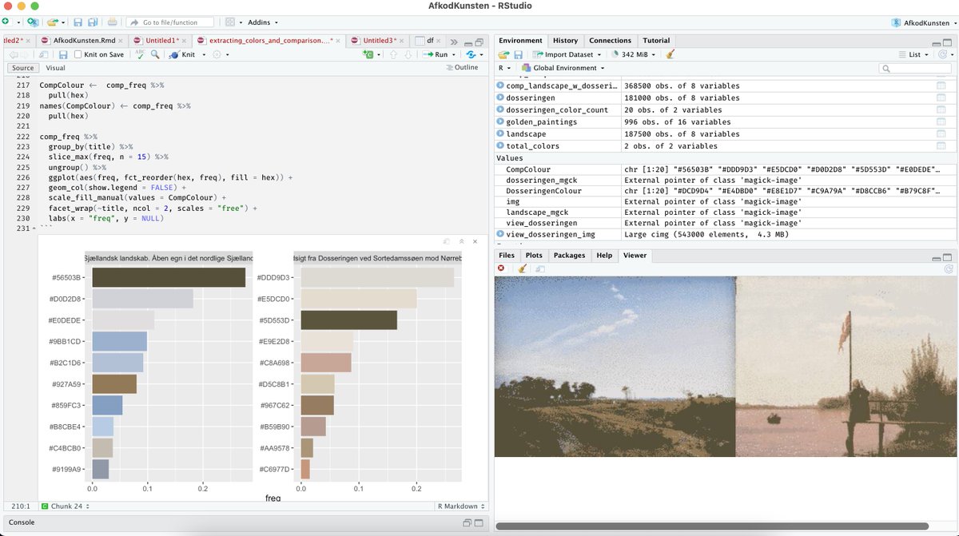Switch to Untitled3 document tab
The height and width of the screenshot is (536, 959).
coord(378,40)
